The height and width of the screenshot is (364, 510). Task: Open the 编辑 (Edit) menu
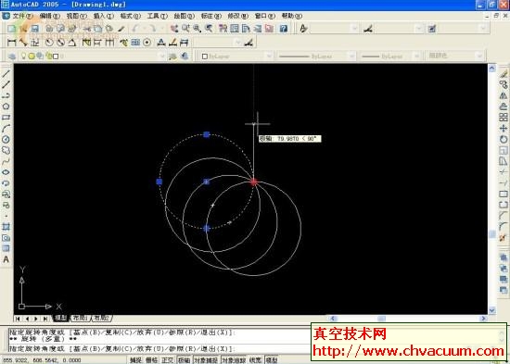(50, 16)
